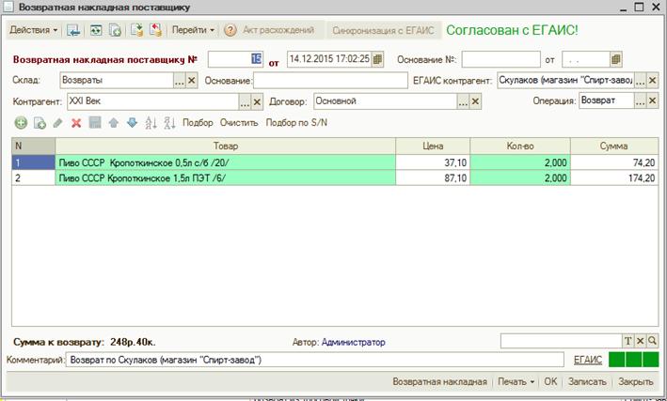
Task: Open selection dialog for Договор field
Action: click(x=463, y=101)
